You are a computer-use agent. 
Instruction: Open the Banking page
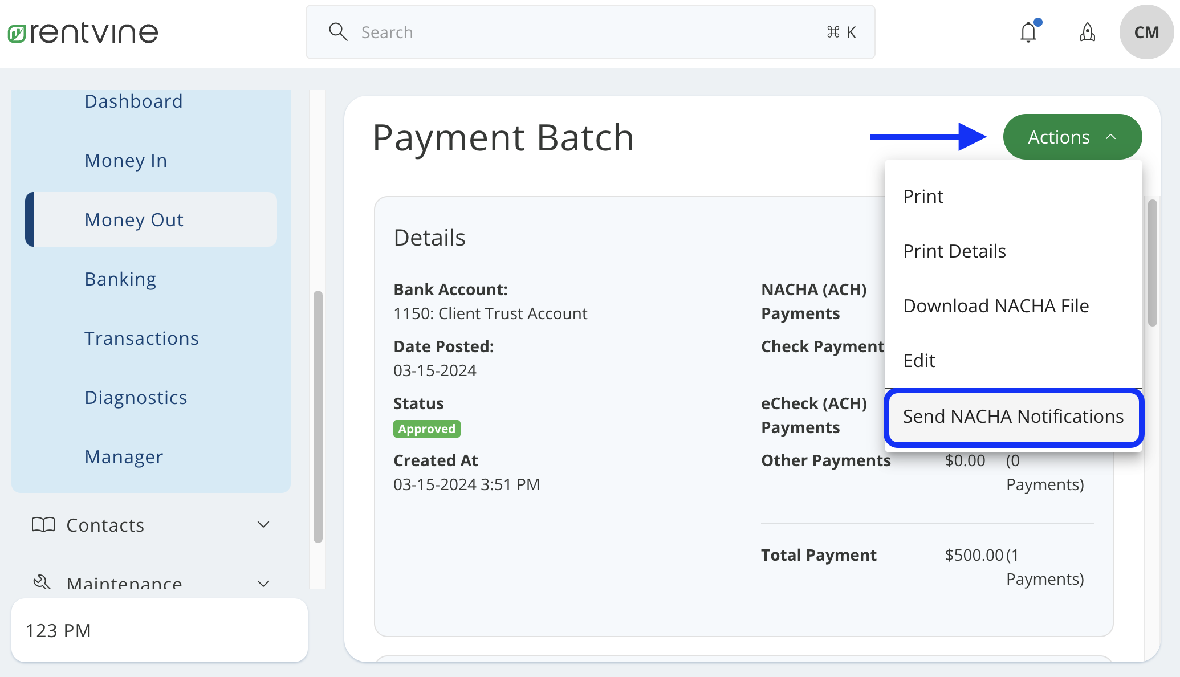120,279
